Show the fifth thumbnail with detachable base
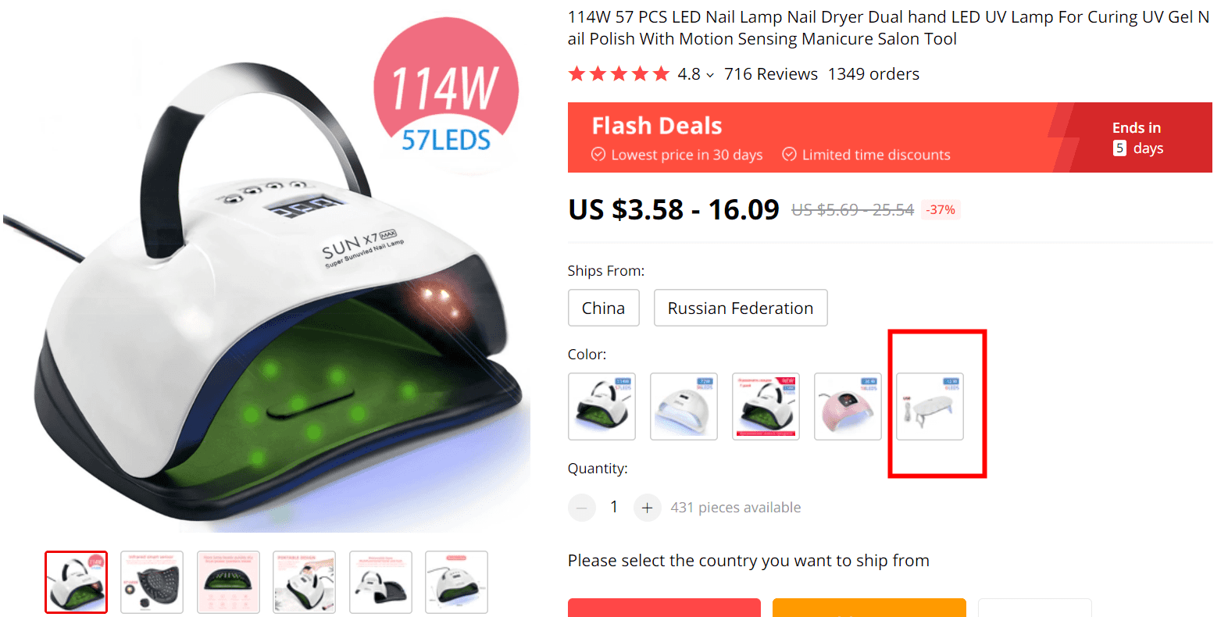This screenshot has height=617, width=1228. pyautogui.click(x=380, y=582)
